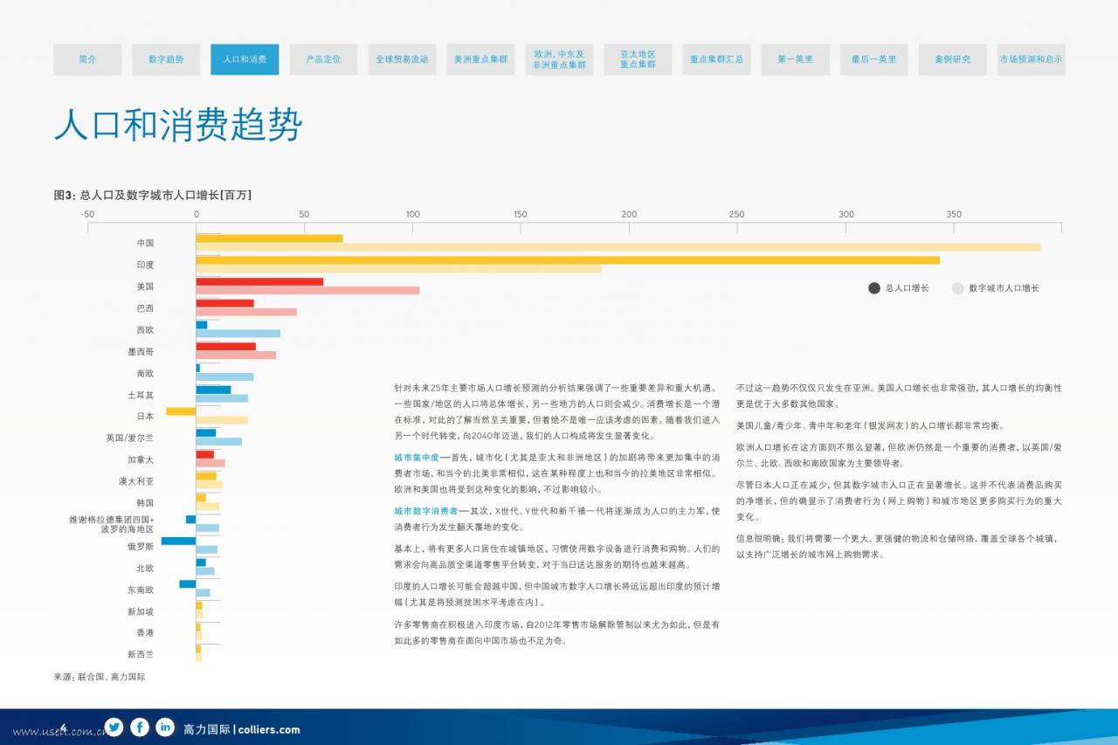
Task: Open the LinkedIn icon in the footer
Action: 165,727
